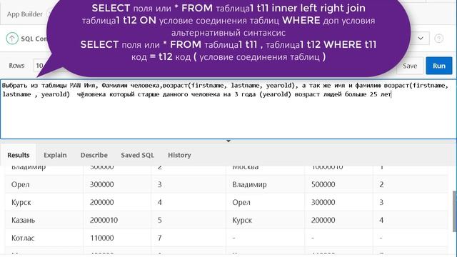Select the cell 'Казань'
The height and width of the screenshot is (257, 457).
(23, 220)
